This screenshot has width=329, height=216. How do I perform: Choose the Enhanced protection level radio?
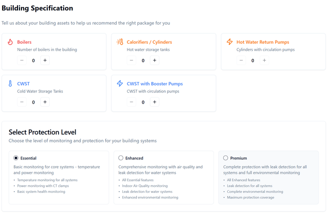pos(121,158)
